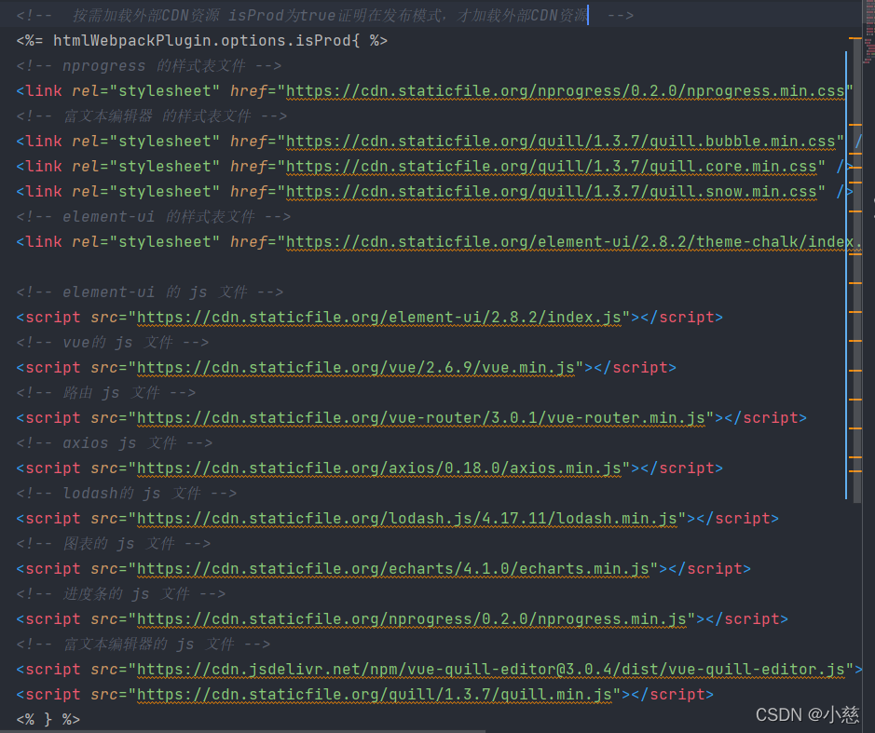Click the 'link' tag name on the nprogress line
Screen dimensions: 875x733
(44, 91)
